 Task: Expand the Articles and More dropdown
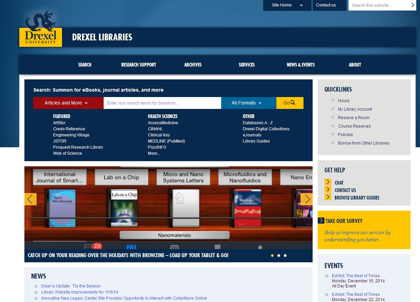(x=68, y=103)
